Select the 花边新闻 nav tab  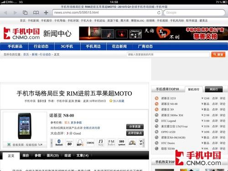click(119, 47)
